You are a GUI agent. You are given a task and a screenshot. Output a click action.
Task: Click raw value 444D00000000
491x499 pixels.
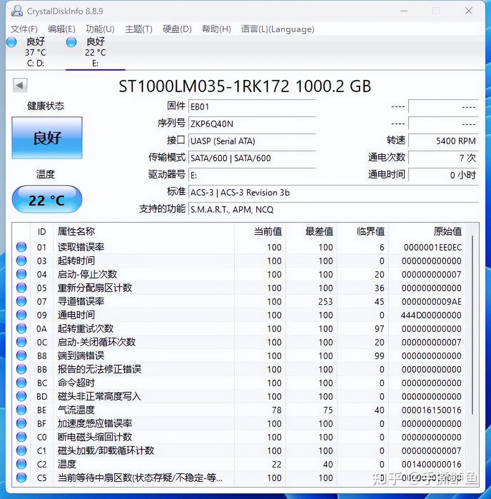pyautogui.click(x=431, y=315)
